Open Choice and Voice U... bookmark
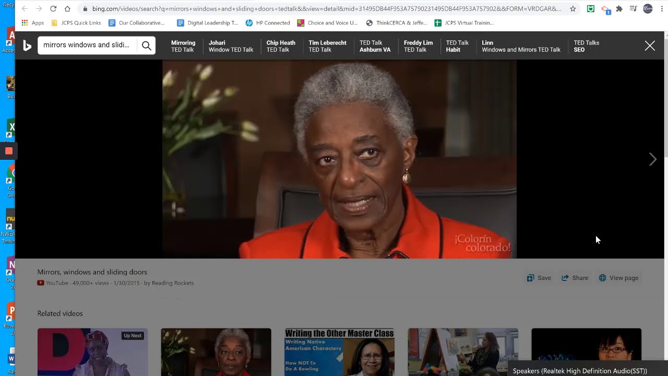The height and width of the screenshot is (376, 668). coord(327,23)
